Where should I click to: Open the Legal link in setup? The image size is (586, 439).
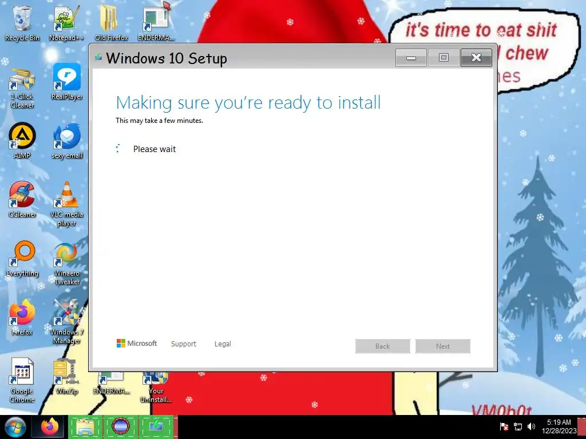(x=223, y=344)
